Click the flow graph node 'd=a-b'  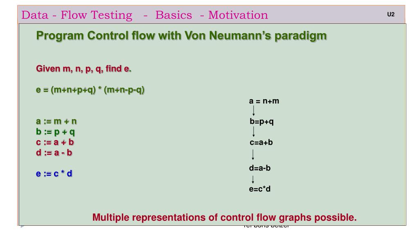[x=260, y=168]
